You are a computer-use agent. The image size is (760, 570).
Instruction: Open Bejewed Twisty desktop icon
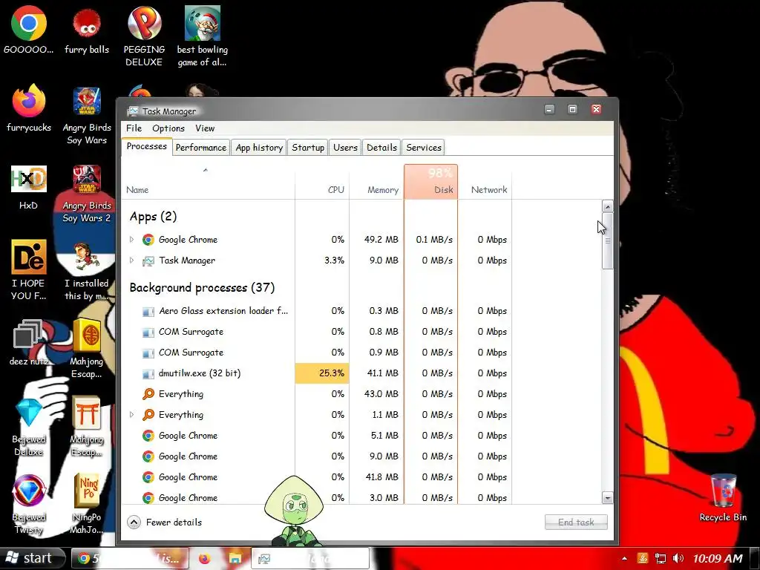point(29,504)
